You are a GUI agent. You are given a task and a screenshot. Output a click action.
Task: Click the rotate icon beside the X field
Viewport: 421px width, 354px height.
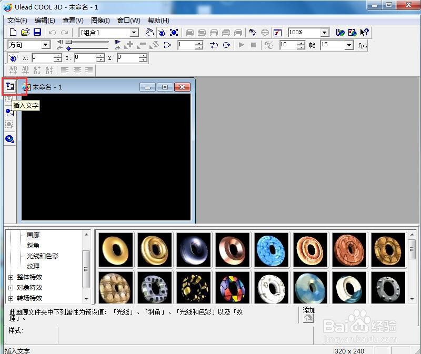[x=13, y=58]
